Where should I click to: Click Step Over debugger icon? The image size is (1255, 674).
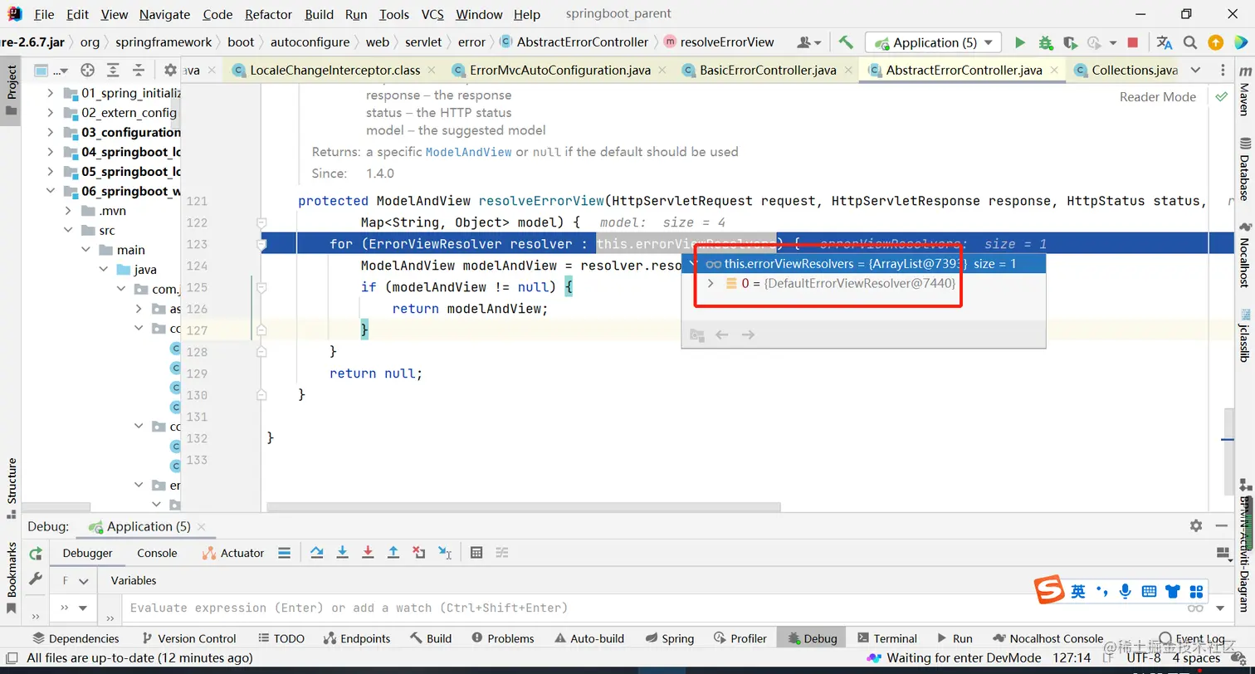316,553
